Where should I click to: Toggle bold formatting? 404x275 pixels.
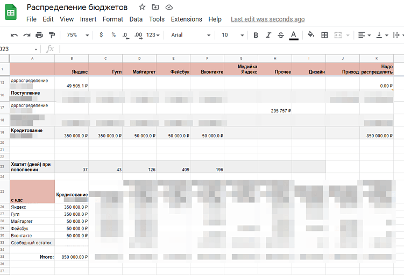256,35
